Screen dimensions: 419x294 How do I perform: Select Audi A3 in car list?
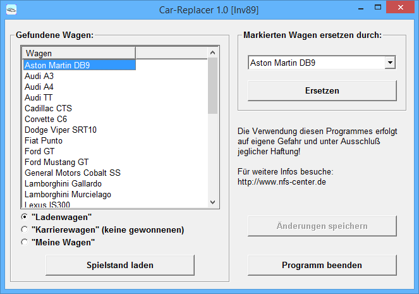coord(39,76)
